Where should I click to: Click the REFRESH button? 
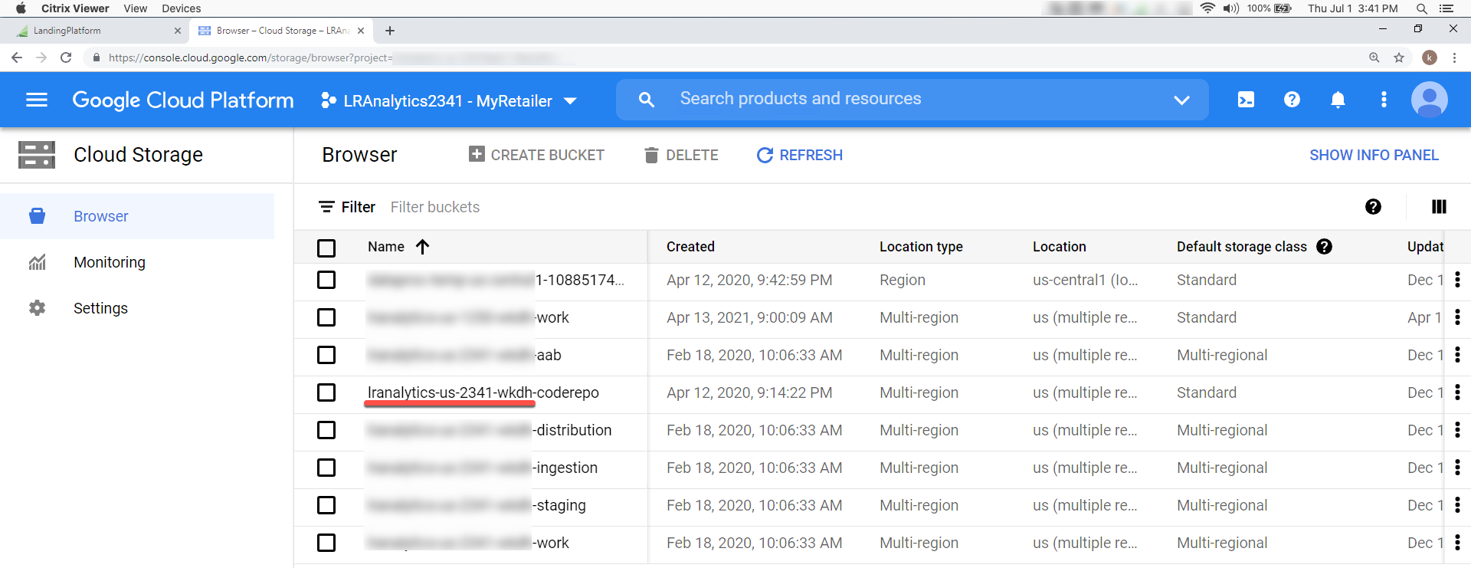tap(800, 155)
